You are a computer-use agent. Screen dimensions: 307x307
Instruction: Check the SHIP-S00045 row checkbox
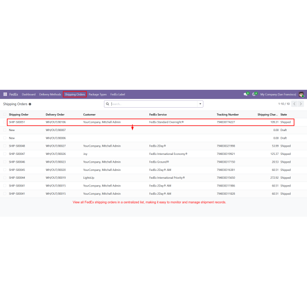point(5,170)
